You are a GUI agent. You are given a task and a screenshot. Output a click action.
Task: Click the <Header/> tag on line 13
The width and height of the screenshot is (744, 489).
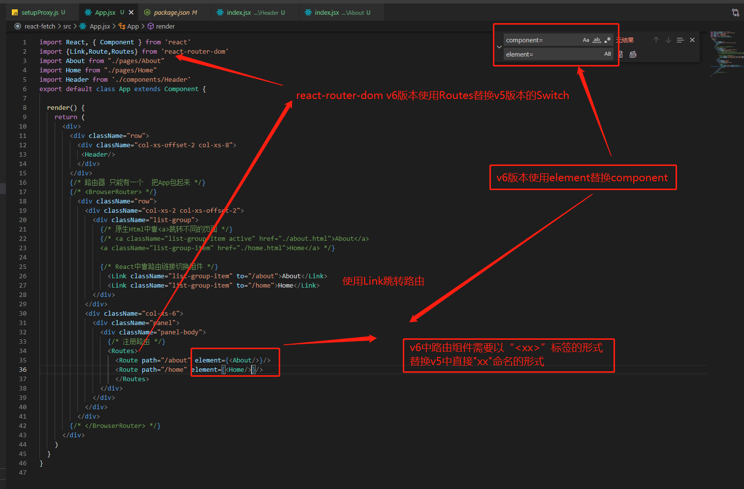click(98, 154)
